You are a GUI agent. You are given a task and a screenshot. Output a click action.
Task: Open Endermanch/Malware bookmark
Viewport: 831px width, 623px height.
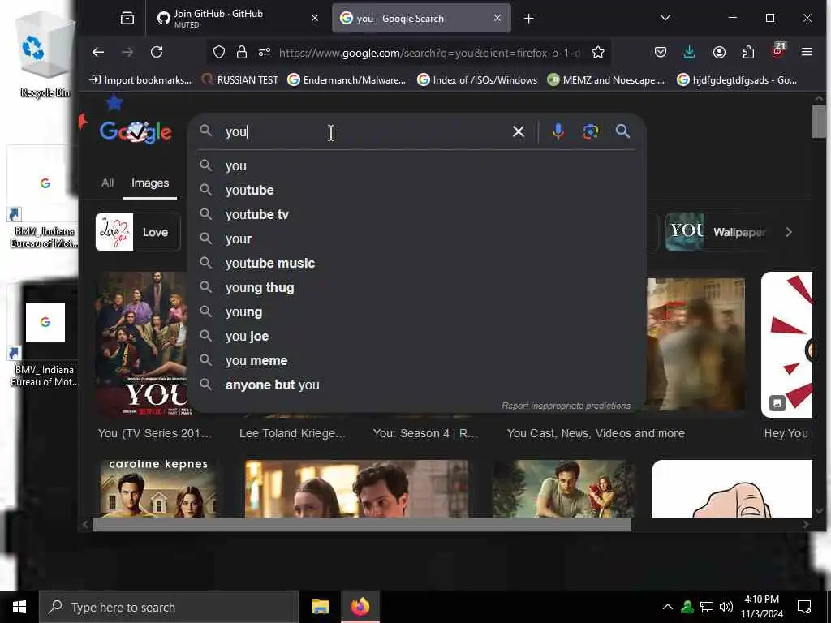(x=347, y=80)
